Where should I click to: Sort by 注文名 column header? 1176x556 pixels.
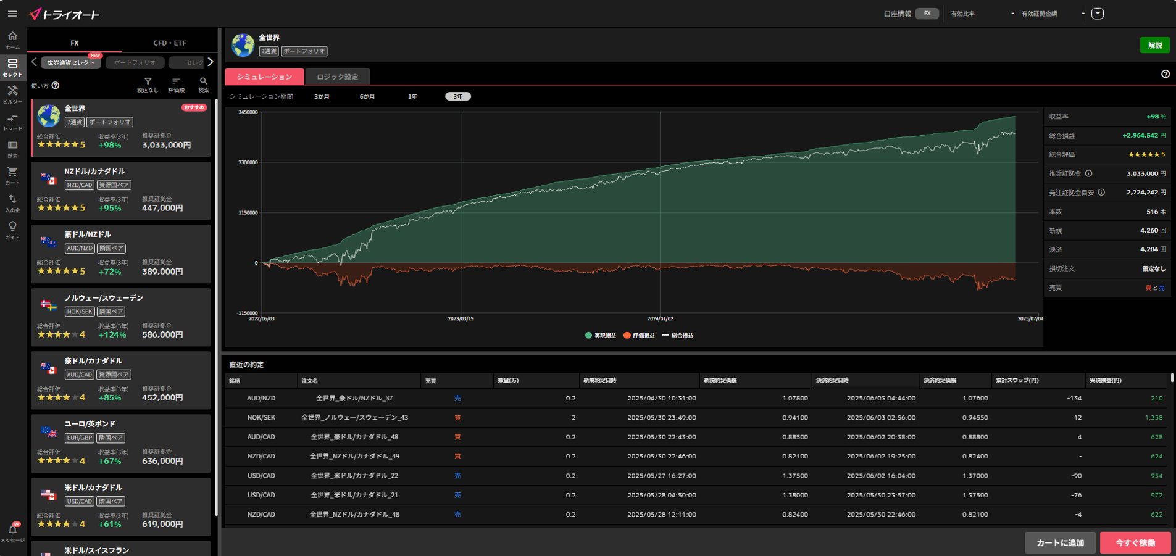359,381
